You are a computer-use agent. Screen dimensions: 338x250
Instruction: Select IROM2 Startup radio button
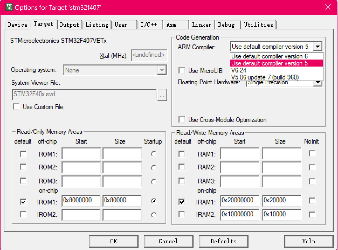pos(154,215)
